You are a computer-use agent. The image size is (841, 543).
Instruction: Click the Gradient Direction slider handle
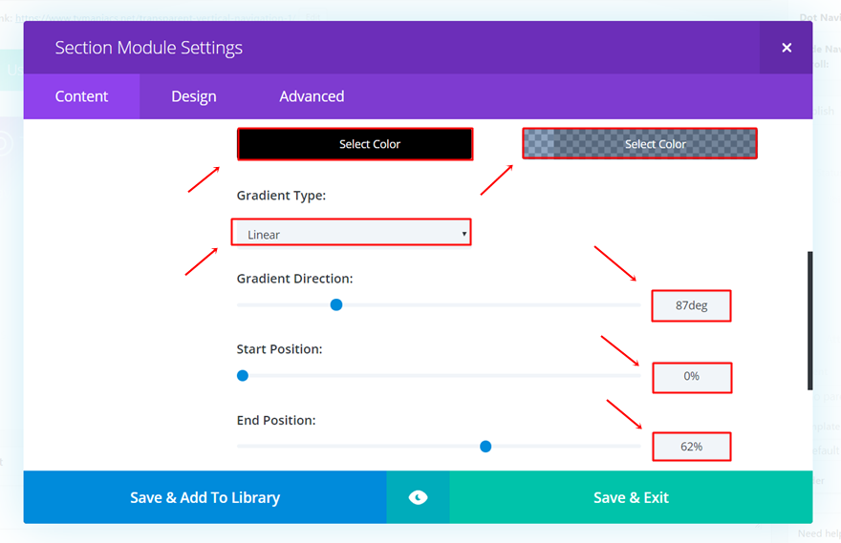coord(336,305)
